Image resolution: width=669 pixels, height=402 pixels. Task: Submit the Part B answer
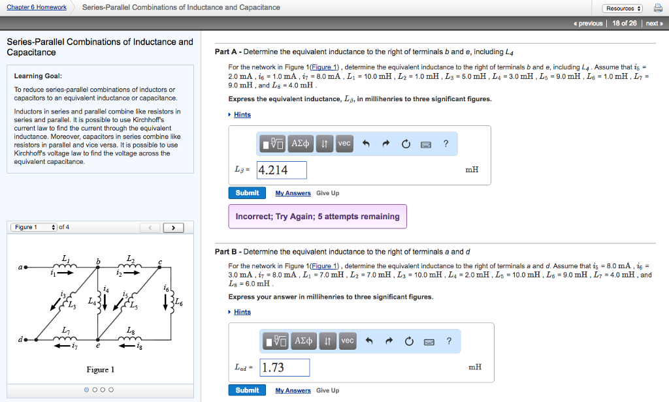[x=247, y=390]
